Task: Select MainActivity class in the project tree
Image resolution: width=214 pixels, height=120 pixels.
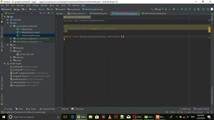Action: (x=27, y=29)
